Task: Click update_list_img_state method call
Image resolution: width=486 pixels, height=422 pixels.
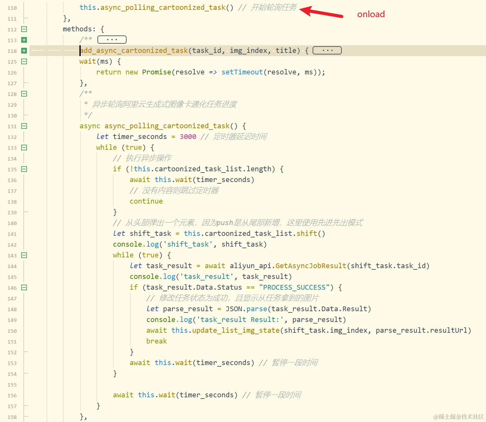Action: (x=236, y=330)
